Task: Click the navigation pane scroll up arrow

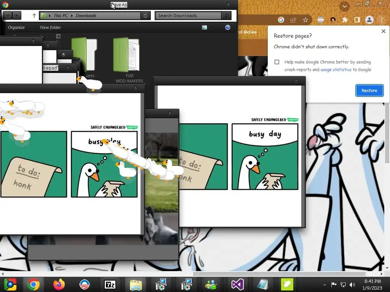Action: (x=58, y=36)
